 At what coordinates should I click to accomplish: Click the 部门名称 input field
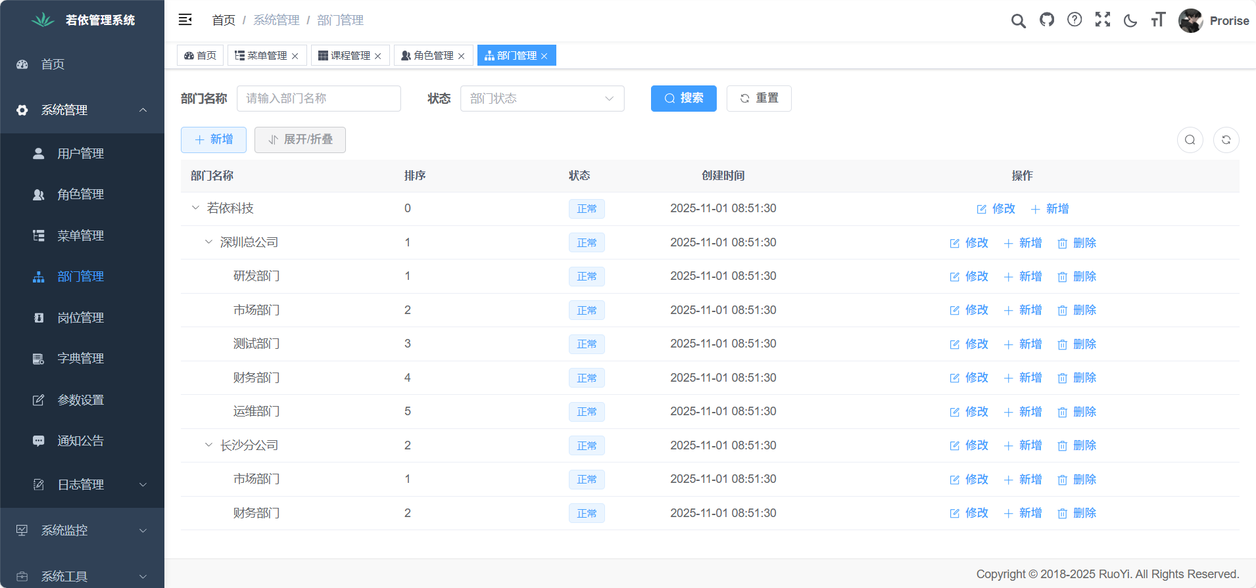pos(319,99)
